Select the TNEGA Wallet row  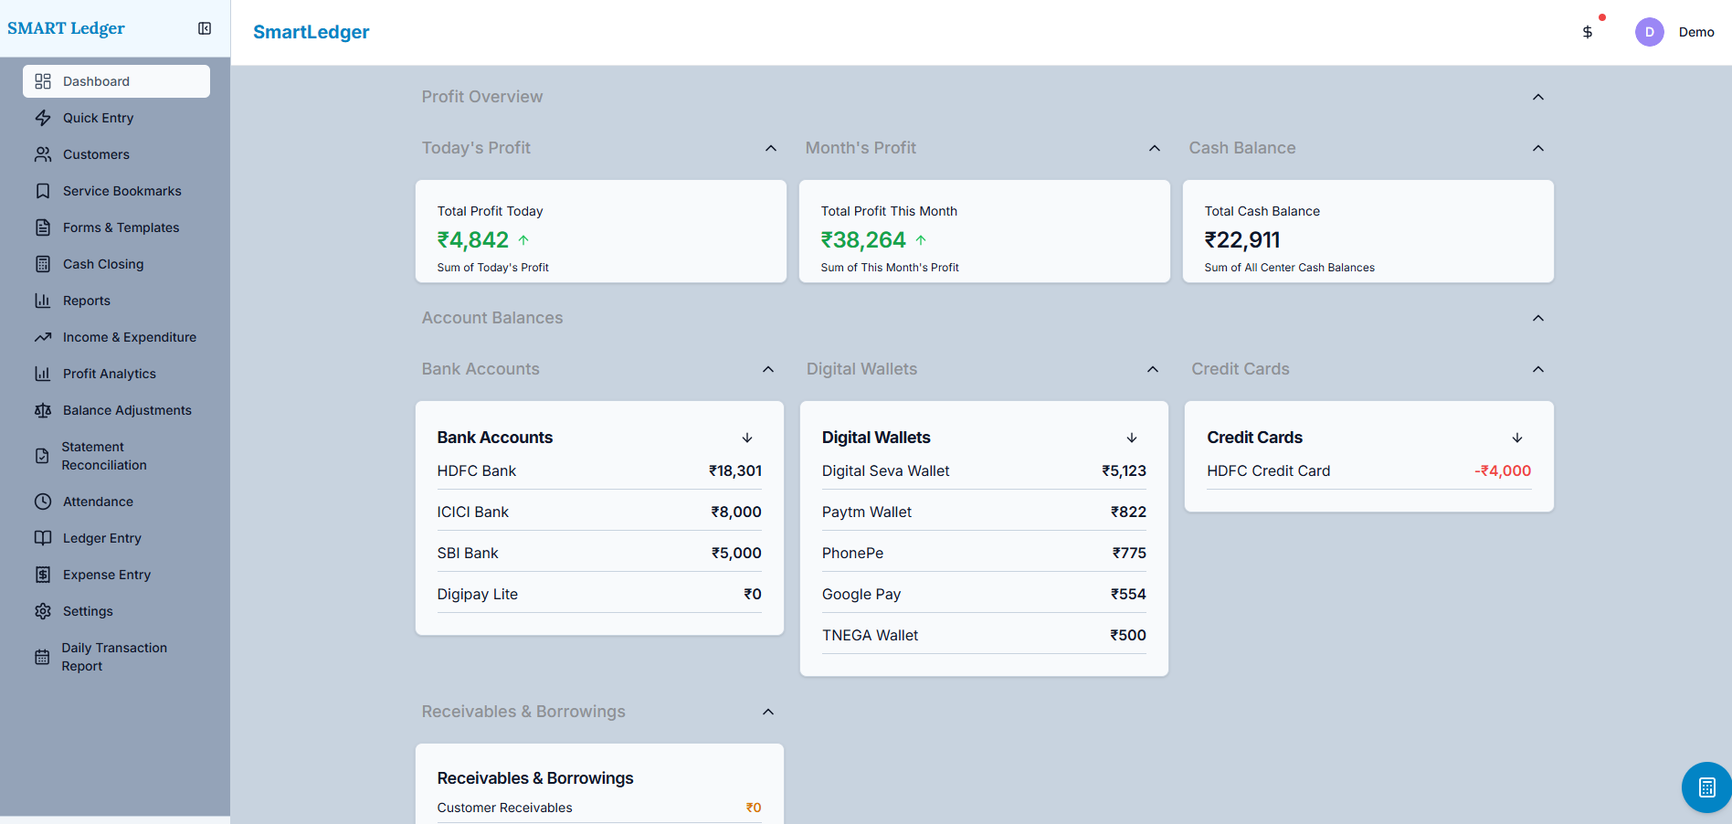pyautogui.click(x=984, y=635)
